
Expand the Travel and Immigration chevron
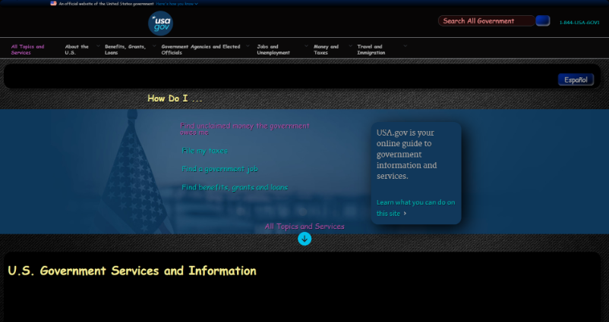[405, 46]
